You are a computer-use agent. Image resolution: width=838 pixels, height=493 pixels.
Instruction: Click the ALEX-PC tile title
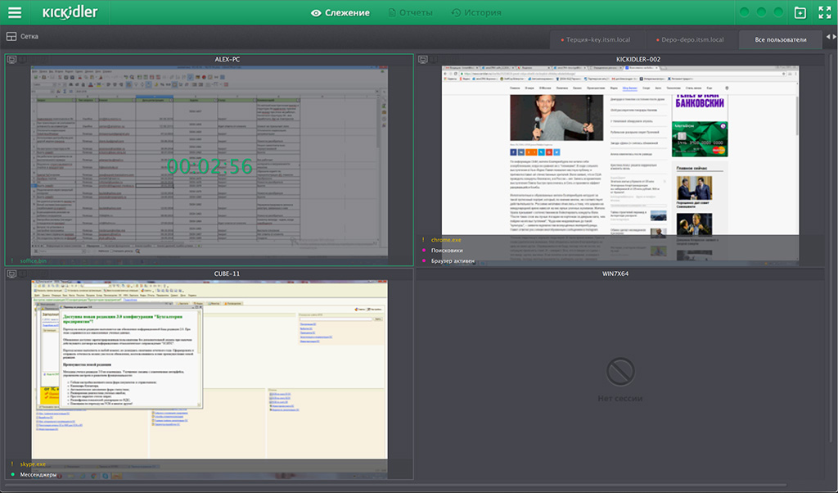(228, 59)
